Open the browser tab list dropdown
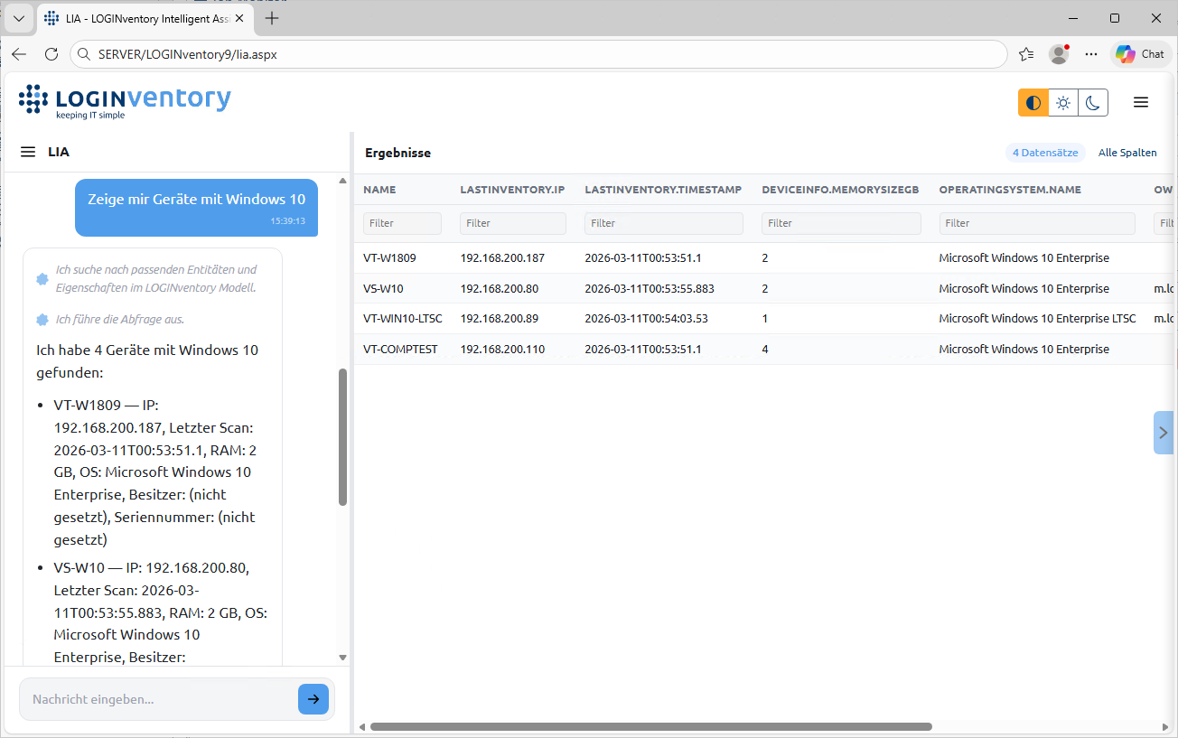The width and height of the screenshot is (1178, 738). 19,18
